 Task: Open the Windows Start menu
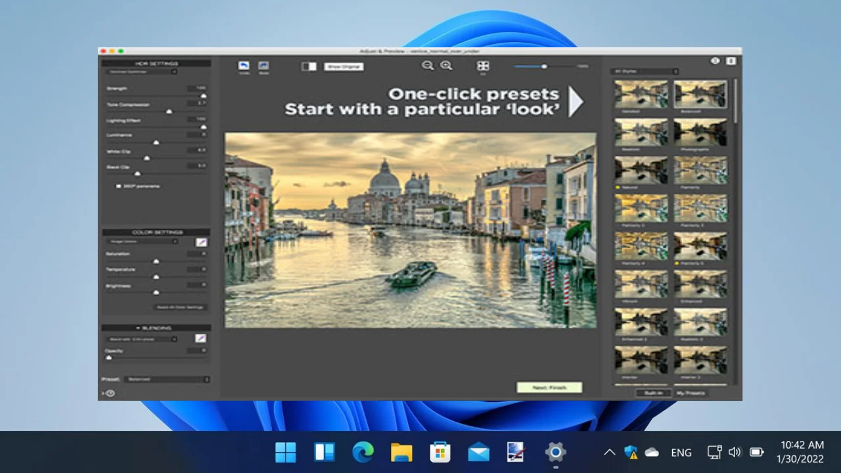coord(286,452)
